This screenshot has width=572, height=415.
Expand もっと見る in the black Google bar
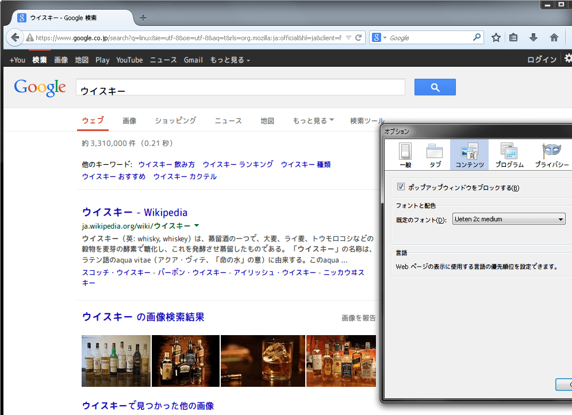click(x=230, y=60)
